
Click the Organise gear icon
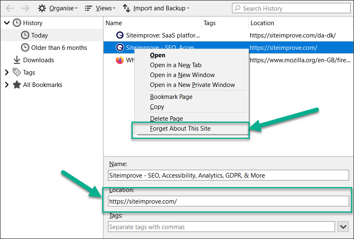[41, 8]
